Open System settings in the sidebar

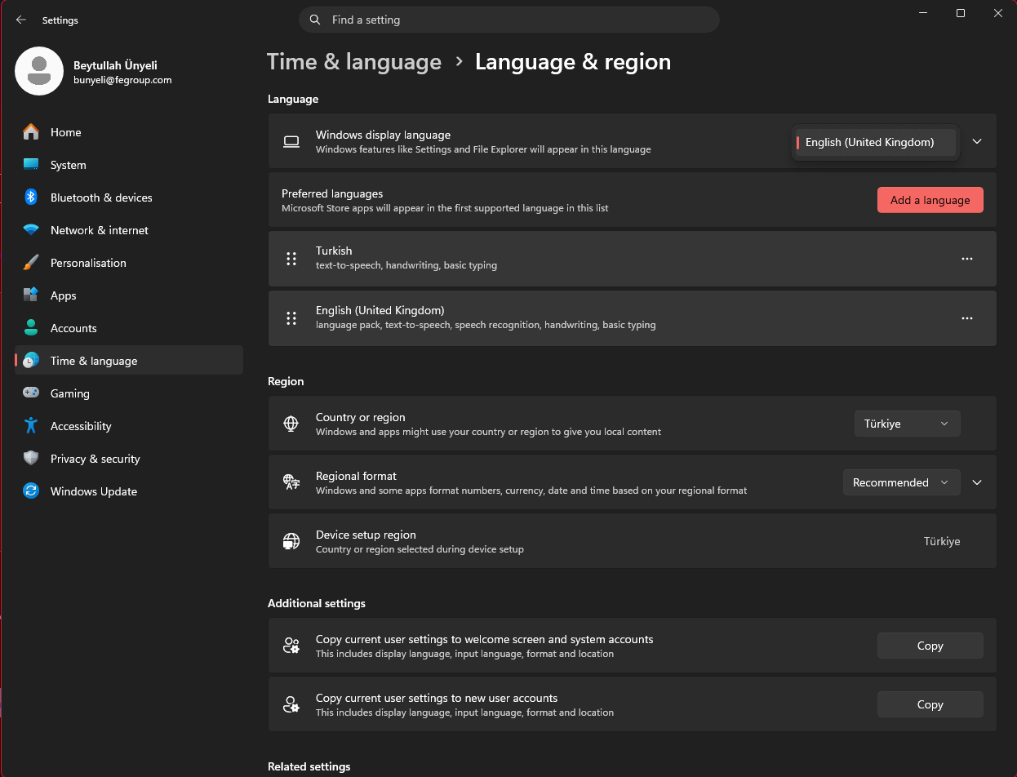(129, 165)
